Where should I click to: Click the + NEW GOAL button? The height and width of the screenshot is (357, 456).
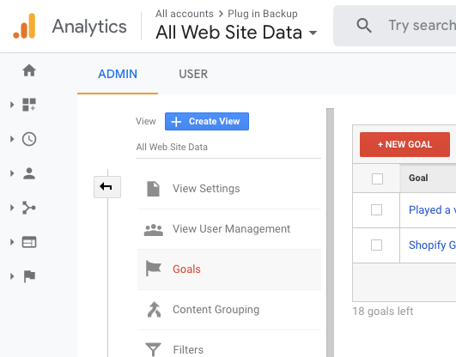tap(404, 144)
